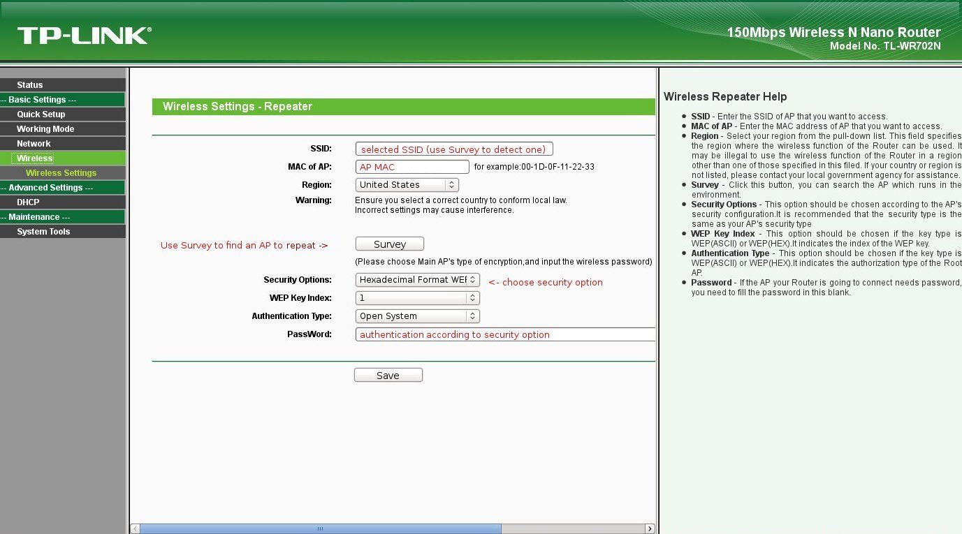
Task: Click the Save button
Action: tap(388, 376)
